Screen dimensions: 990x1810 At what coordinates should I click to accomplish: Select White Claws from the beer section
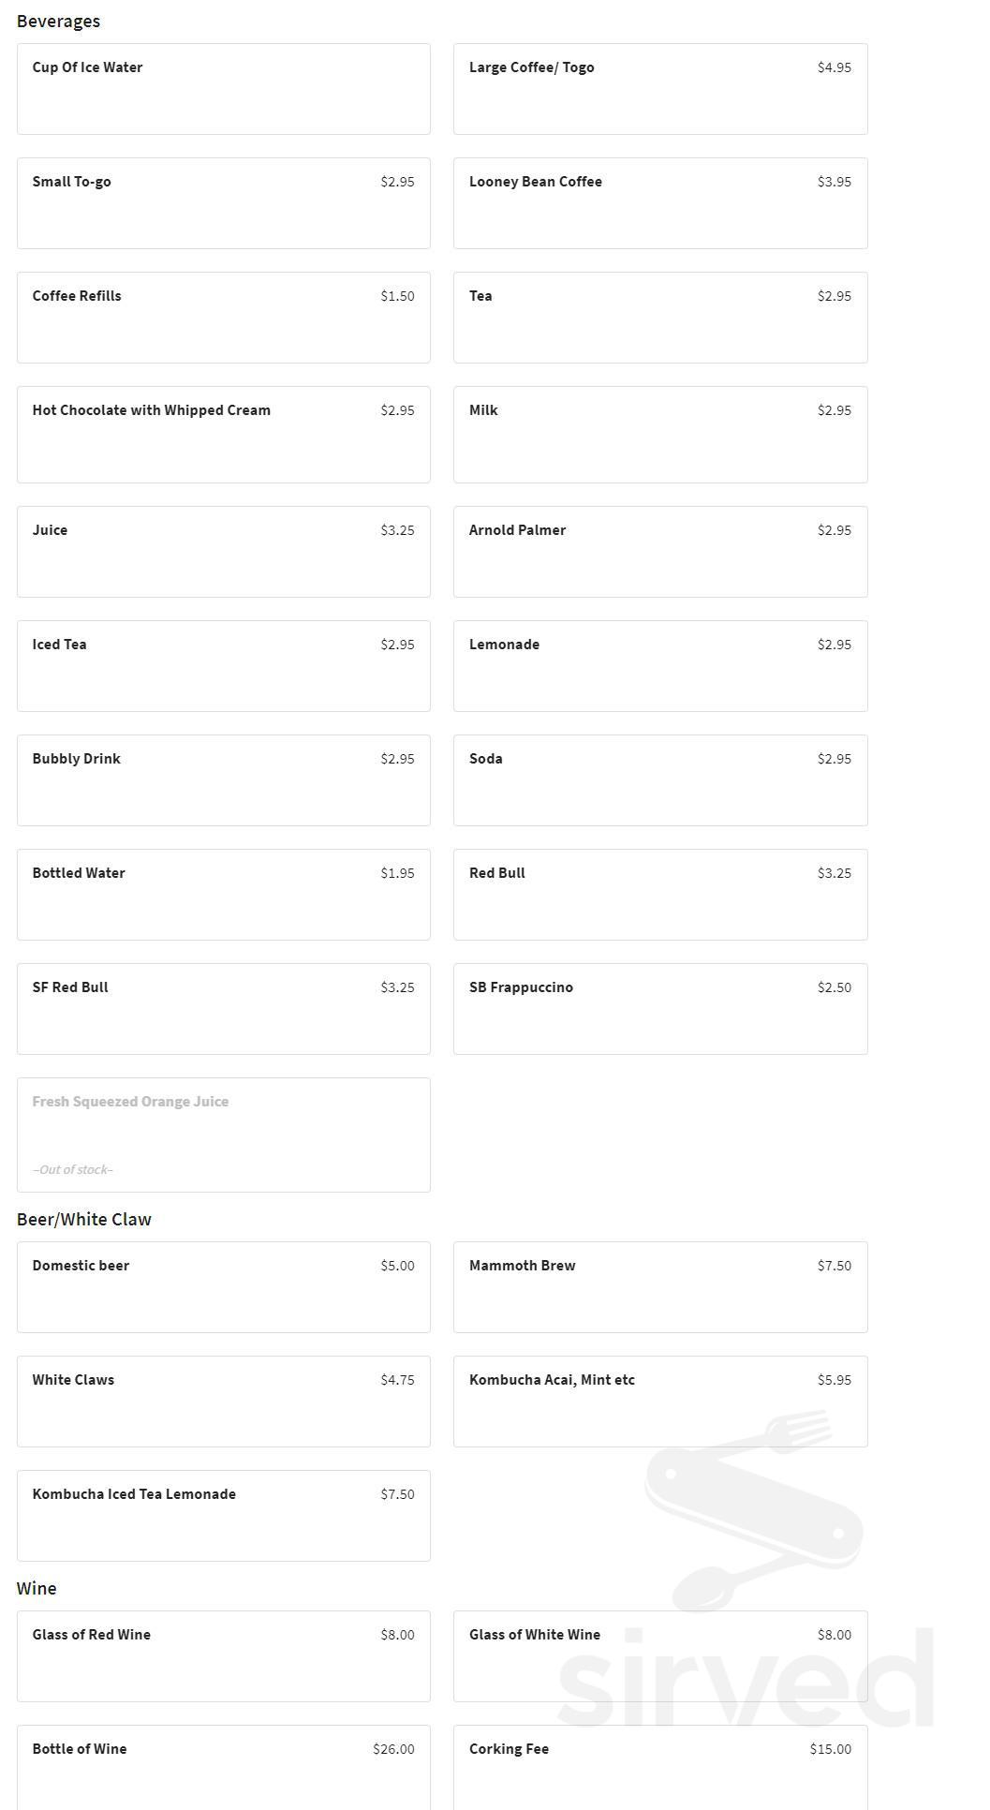223,1402
